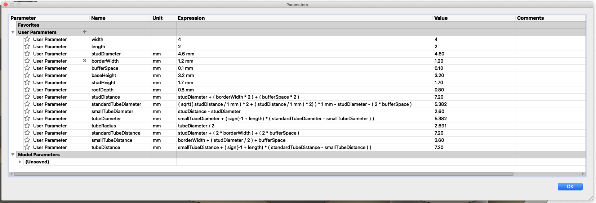Mark roofDepth as favorite

[x=27, y=90]
